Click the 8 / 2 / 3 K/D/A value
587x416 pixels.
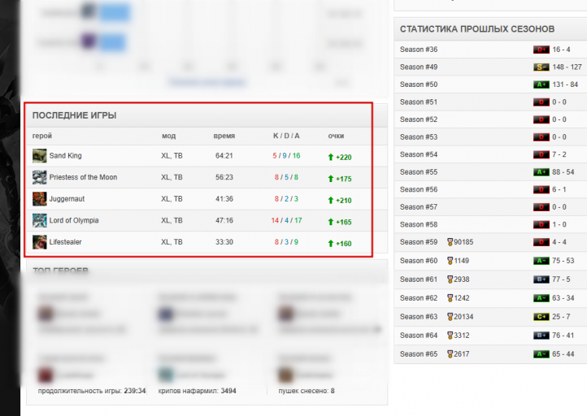pyautogui.click(x=286, y=199)
